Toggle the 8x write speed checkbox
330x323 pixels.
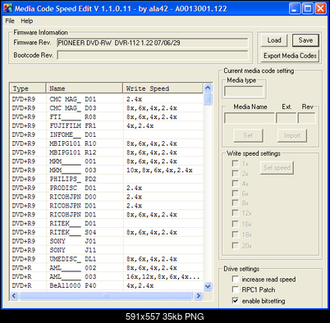click(x=235, y=203)
